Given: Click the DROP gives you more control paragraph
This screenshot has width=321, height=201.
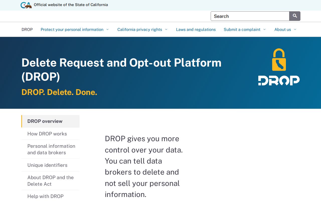Looking at the screenshot, I should tap(144, 166).
